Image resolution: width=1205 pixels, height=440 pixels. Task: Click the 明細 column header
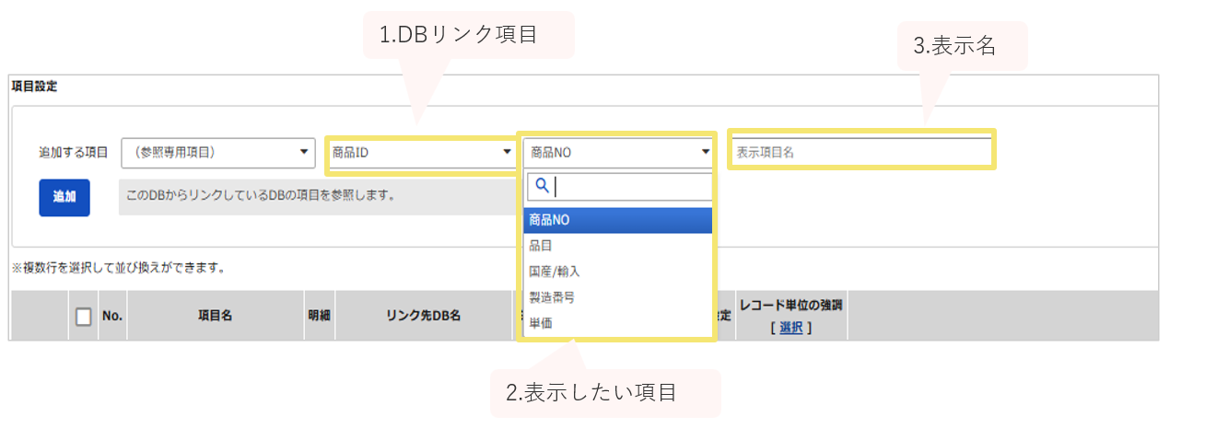coord(319,316)
